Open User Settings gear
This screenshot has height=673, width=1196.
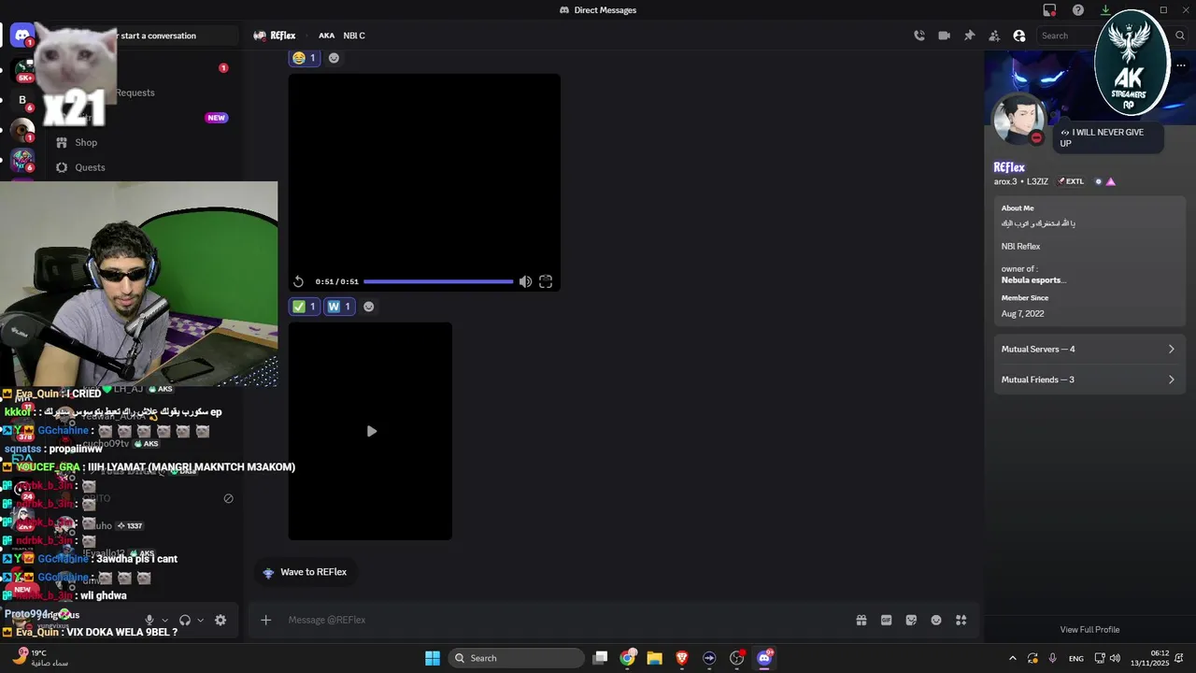tap(221, 620)
